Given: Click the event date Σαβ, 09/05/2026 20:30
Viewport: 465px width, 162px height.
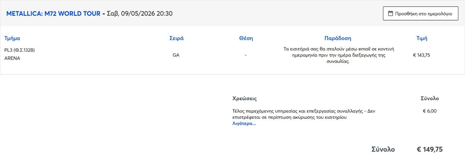Looking at the screenshot, I should click(140, 14).
